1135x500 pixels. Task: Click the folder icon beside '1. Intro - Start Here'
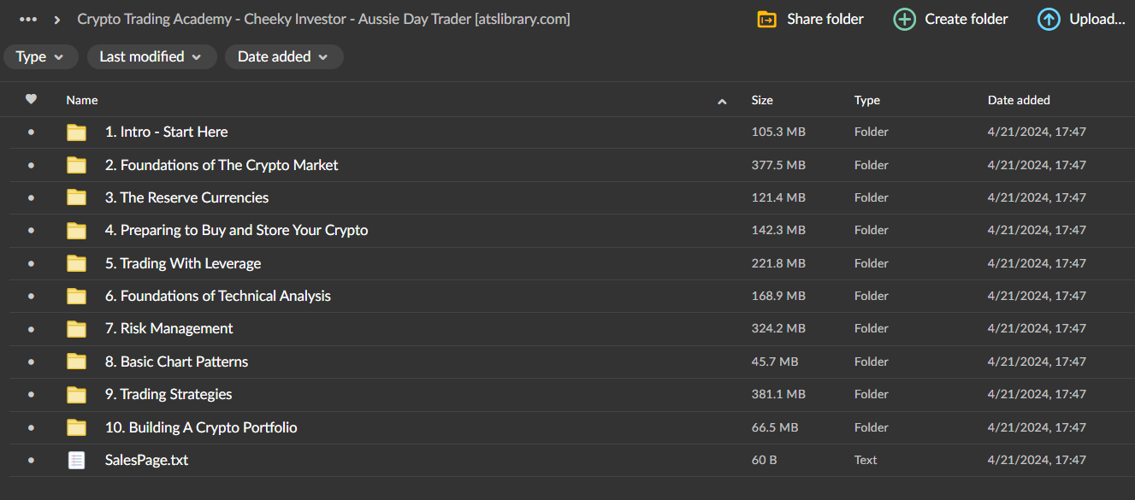coord(76,131)
